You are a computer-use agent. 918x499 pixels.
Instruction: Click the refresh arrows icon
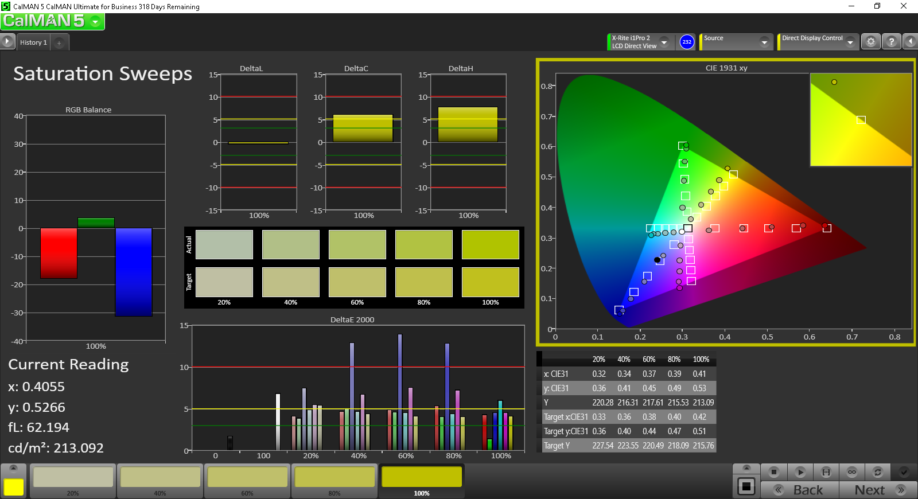coord(877,472)
